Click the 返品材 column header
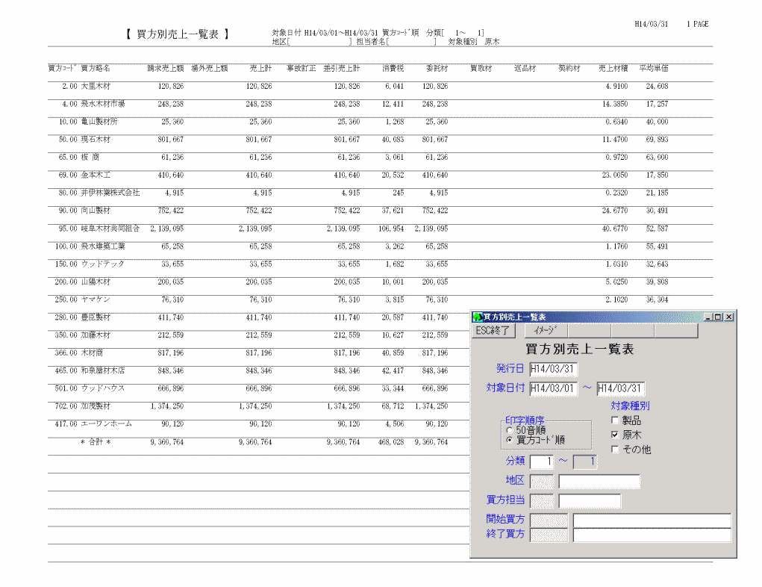 [x=525, y=68]
